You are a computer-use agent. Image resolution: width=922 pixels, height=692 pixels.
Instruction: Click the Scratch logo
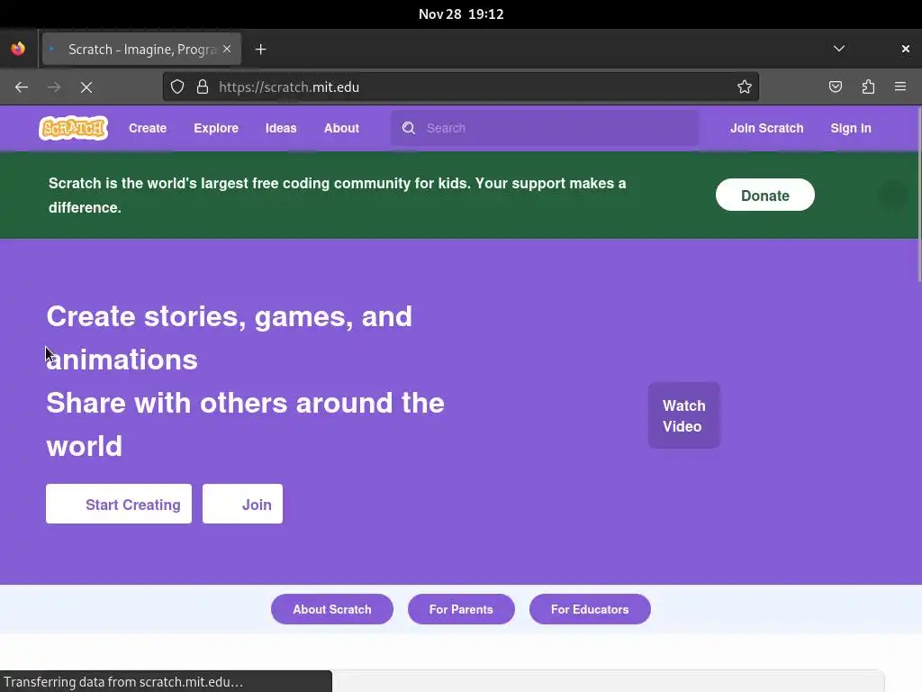point(74,128)
